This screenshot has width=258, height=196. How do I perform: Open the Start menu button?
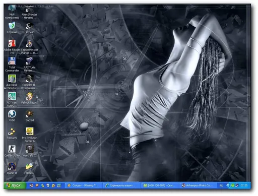click(15, 185)
